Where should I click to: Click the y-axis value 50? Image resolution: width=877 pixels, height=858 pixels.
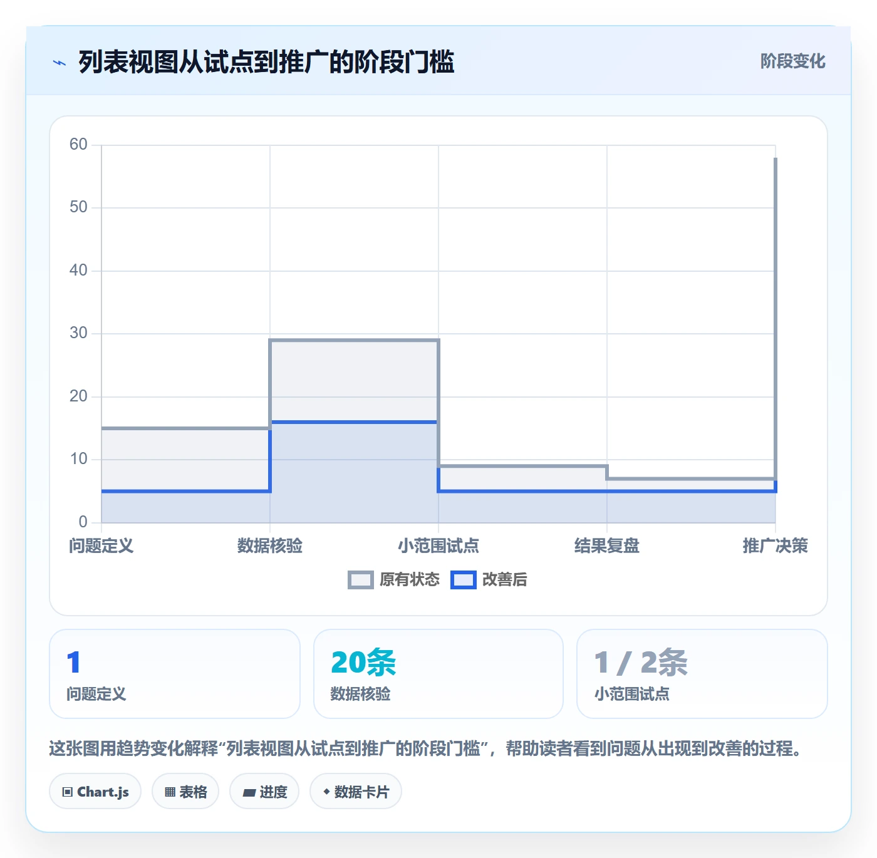[x=78, y=207]
